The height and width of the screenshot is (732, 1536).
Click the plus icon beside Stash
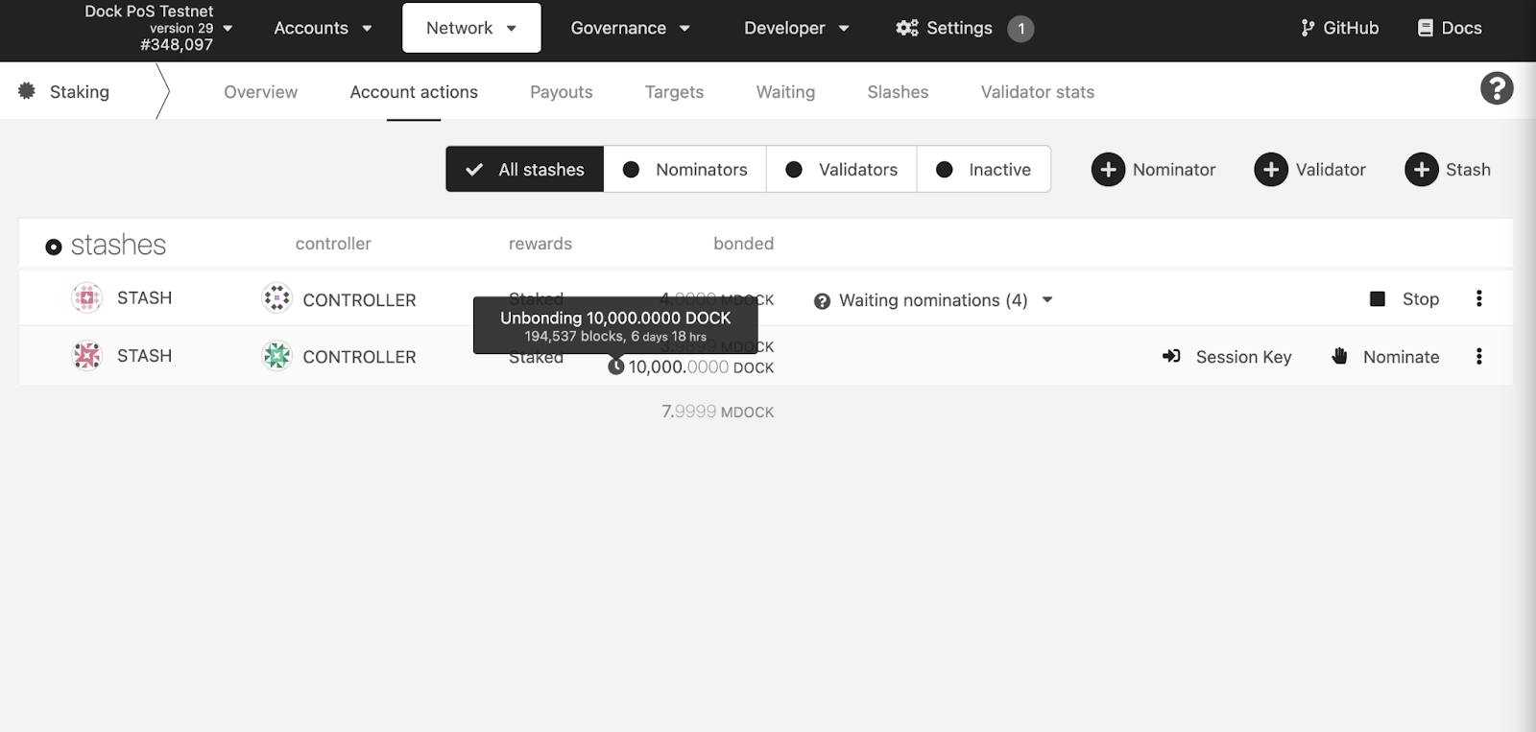1422,170
